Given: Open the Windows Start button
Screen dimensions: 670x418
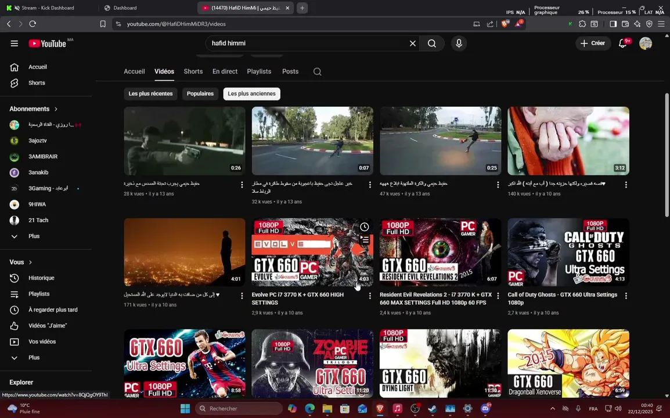Looking at the screenshot, I should tap(185, 409).
